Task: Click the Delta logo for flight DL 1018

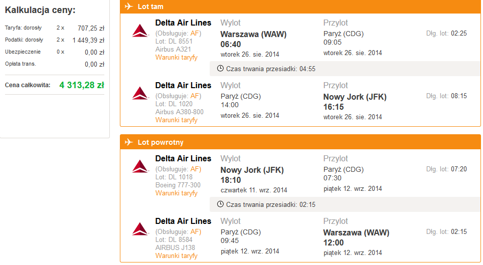Action: [140, 166]
